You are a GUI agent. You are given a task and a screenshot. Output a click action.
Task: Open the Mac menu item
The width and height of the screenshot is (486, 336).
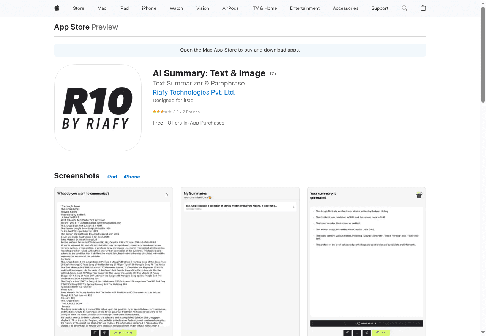point(102,8)
